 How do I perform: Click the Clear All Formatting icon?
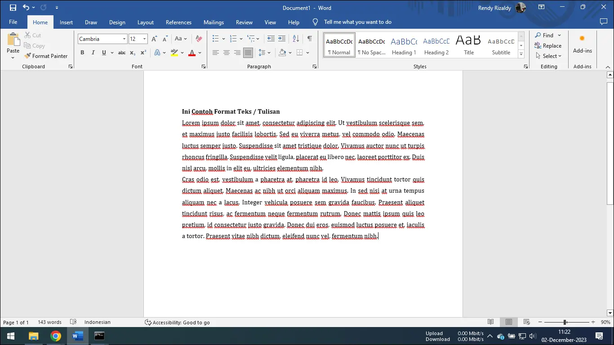point(199,39)
